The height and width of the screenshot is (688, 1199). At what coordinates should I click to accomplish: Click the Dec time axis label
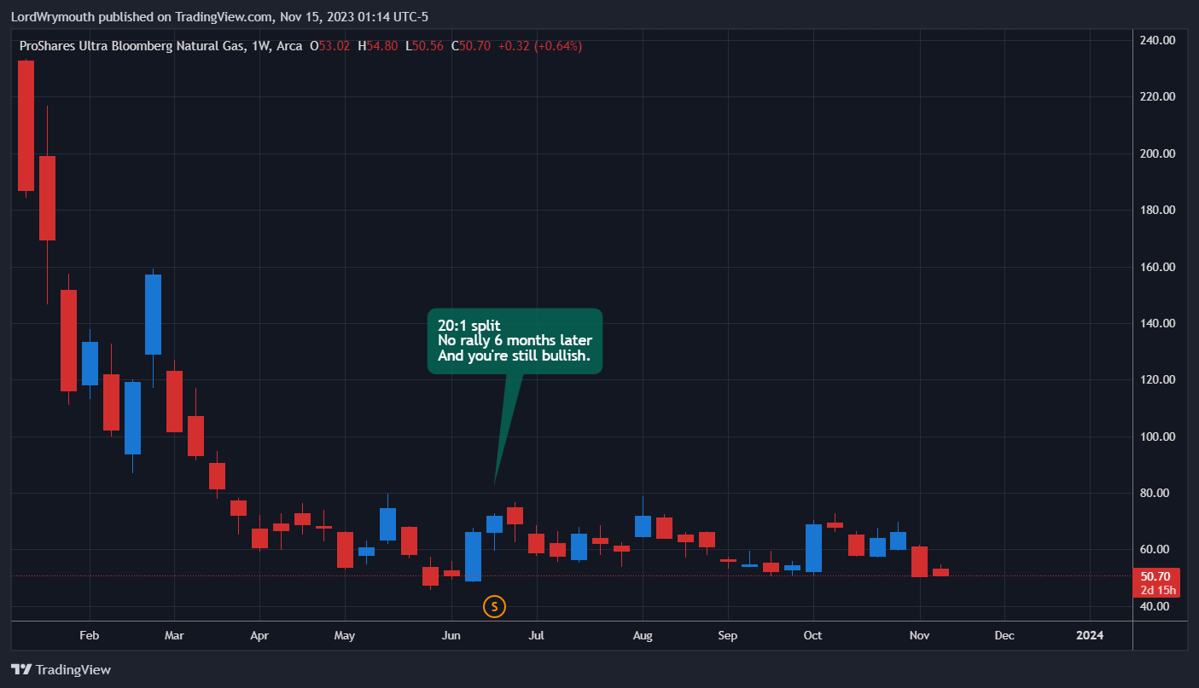click(1004, 635)
